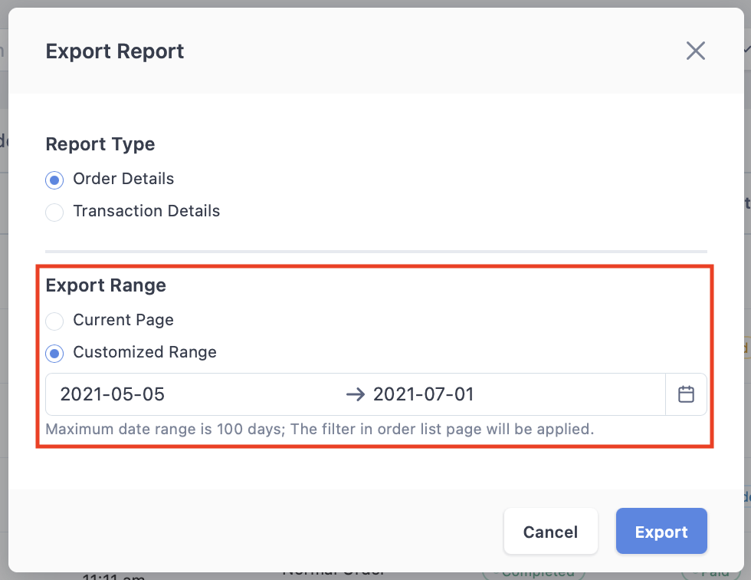Click the Export Range section heading

(x=106, y=285)
